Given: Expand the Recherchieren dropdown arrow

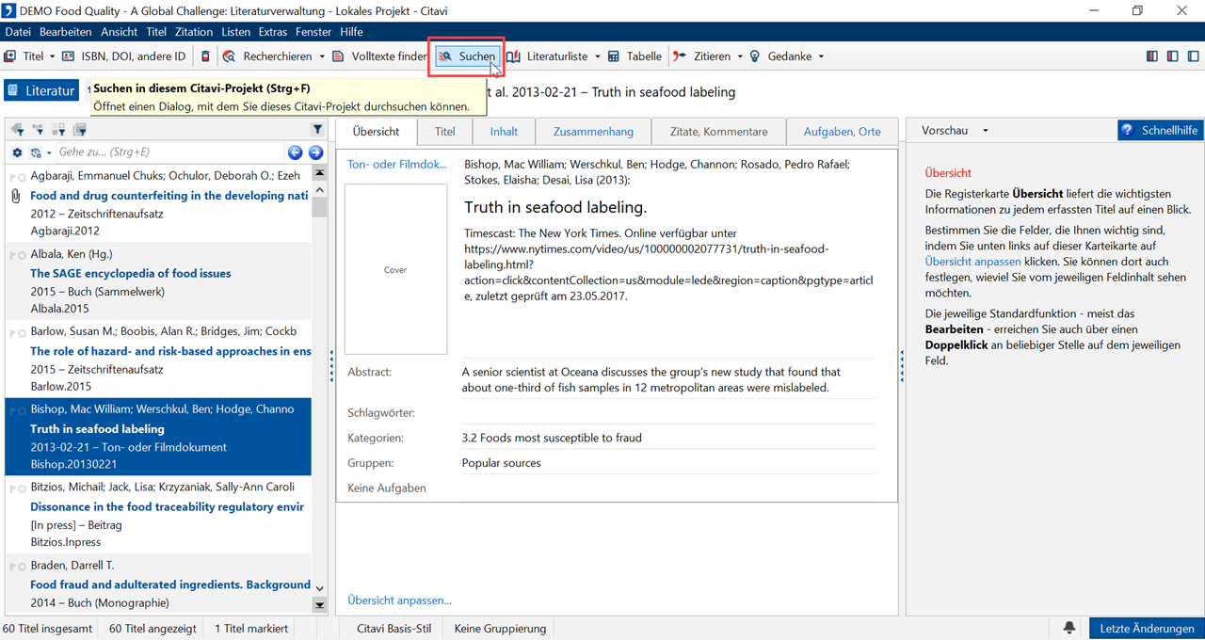Looking at the screenshot, I should [322, 56].
